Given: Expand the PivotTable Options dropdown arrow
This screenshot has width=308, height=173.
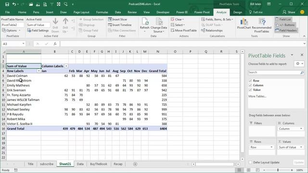Looking at the screenshot, I should (x=20, y=31).
